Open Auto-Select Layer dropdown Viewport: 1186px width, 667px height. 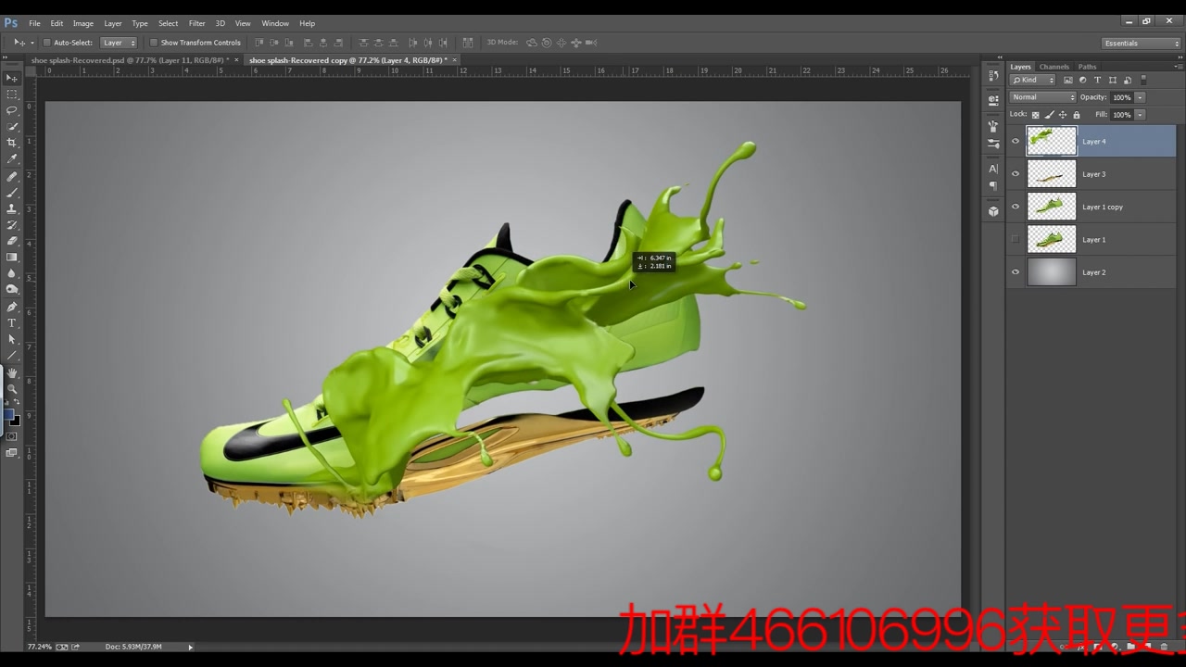pos(119,43)
